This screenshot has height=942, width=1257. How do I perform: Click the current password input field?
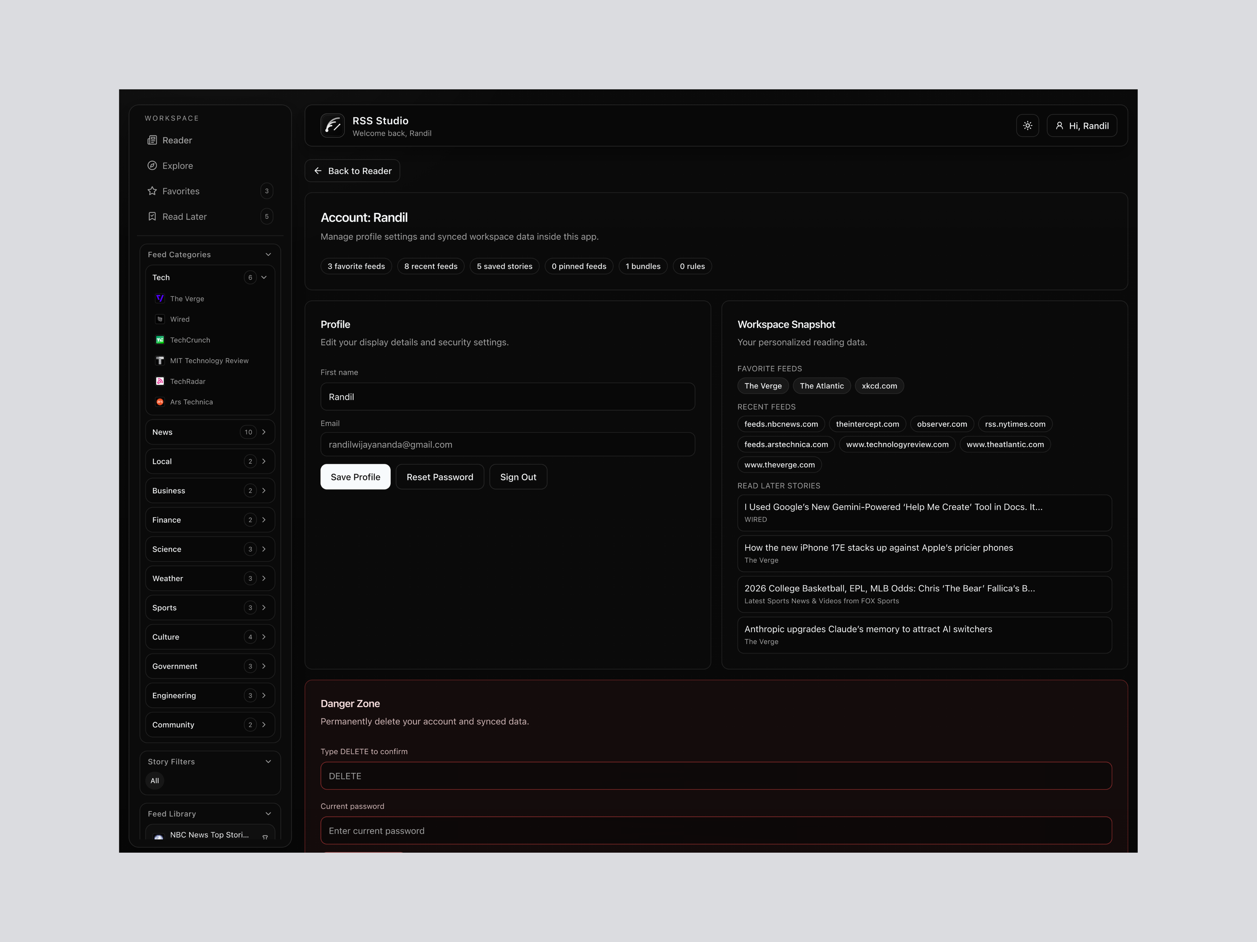[x=716, y=830]
